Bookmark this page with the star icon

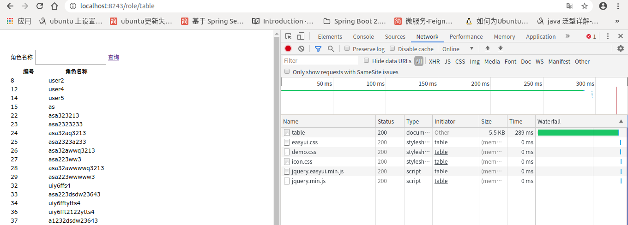click(585, 6)
